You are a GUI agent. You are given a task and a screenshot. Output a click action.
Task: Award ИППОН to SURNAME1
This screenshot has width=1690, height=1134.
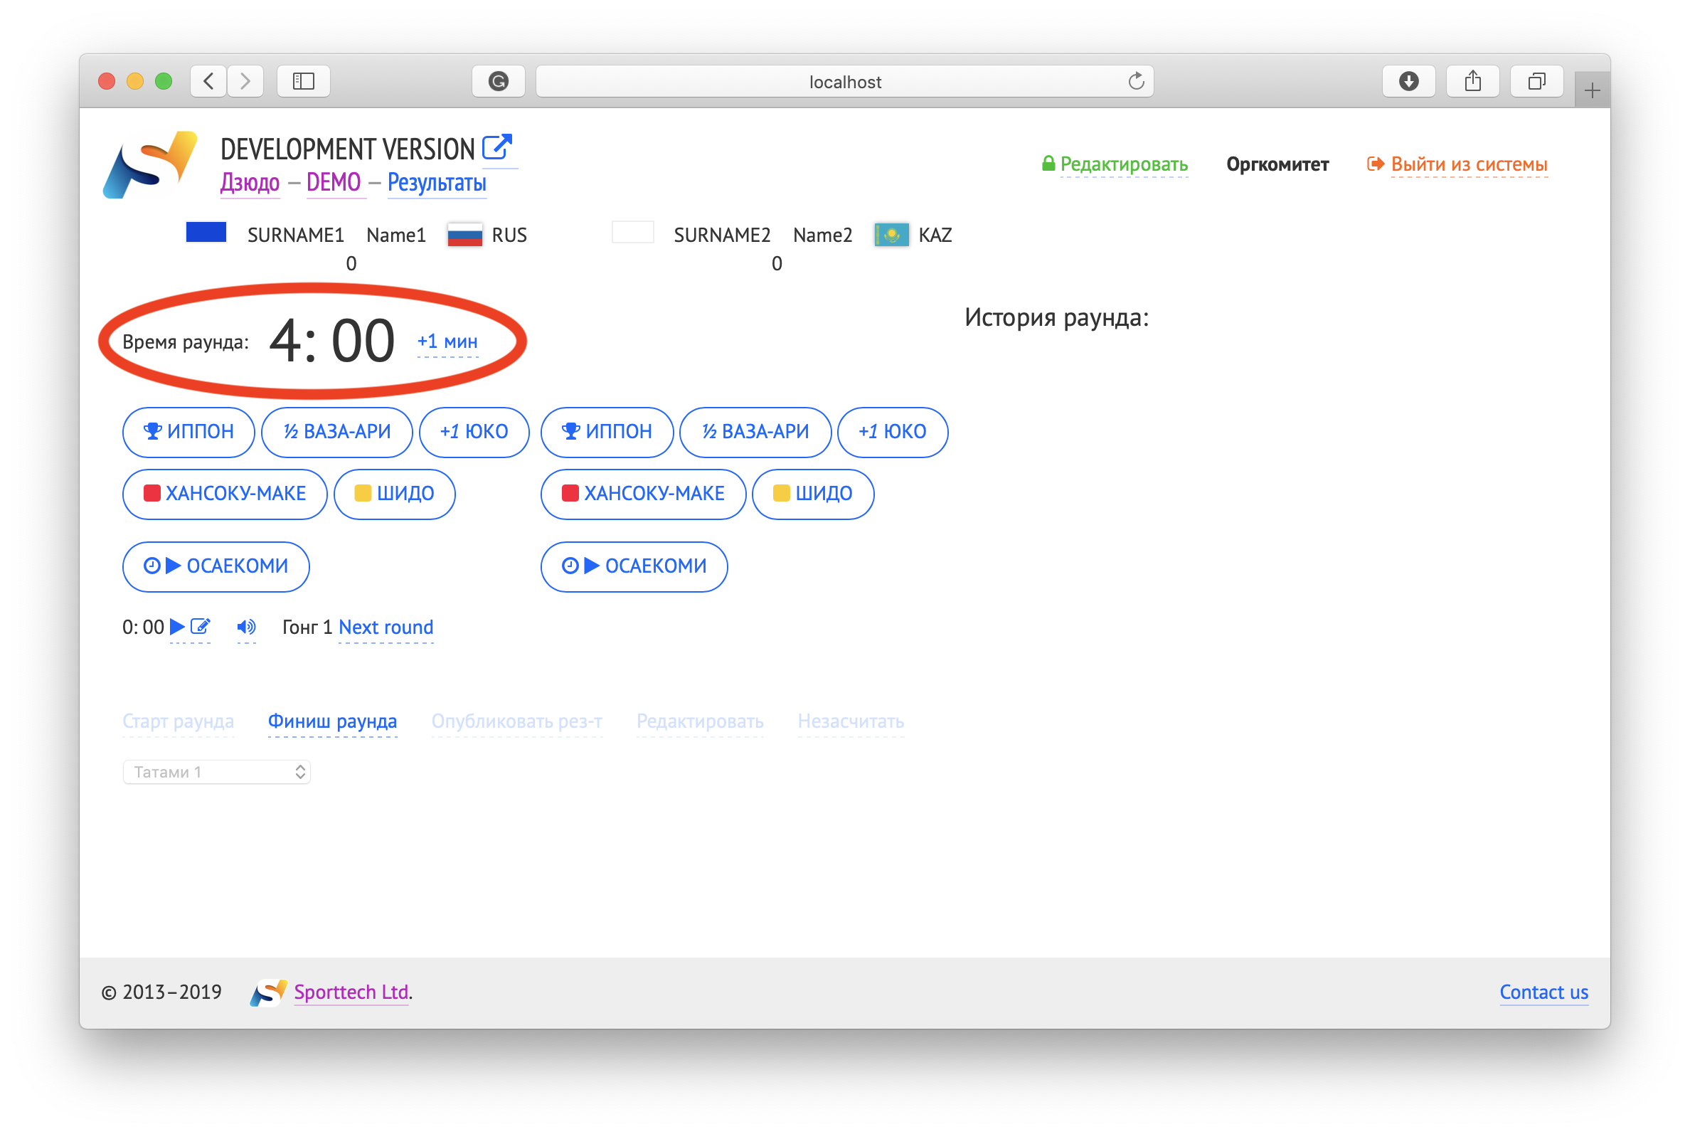point(188,432)
